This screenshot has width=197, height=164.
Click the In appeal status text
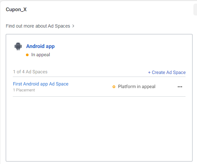tap(41, 55)
